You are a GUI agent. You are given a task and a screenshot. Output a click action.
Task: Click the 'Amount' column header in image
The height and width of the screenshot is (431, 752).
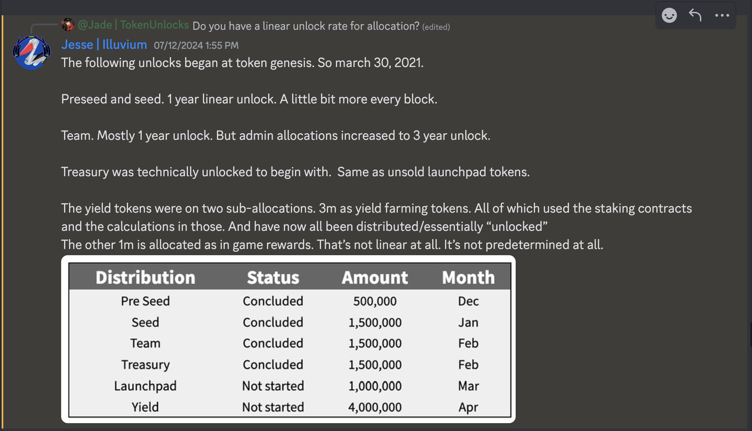point(375,278)
